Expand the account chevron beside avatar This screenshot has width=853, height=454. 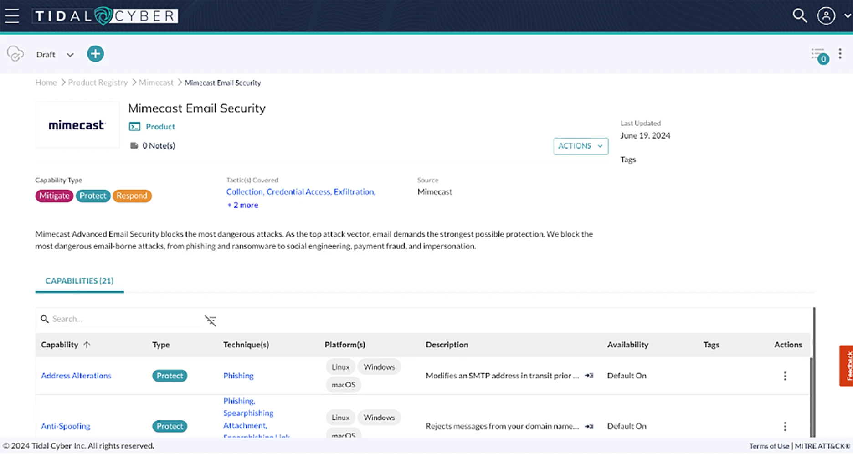coord(847,16)
